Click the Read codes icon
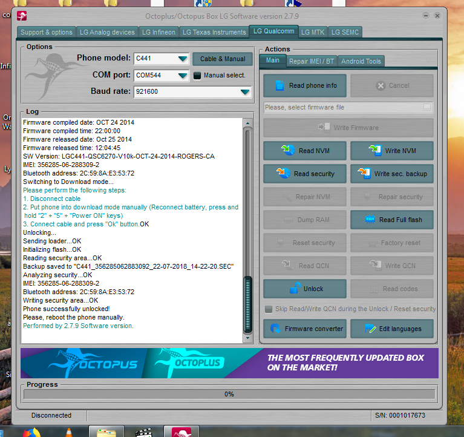 coord(374,289)
